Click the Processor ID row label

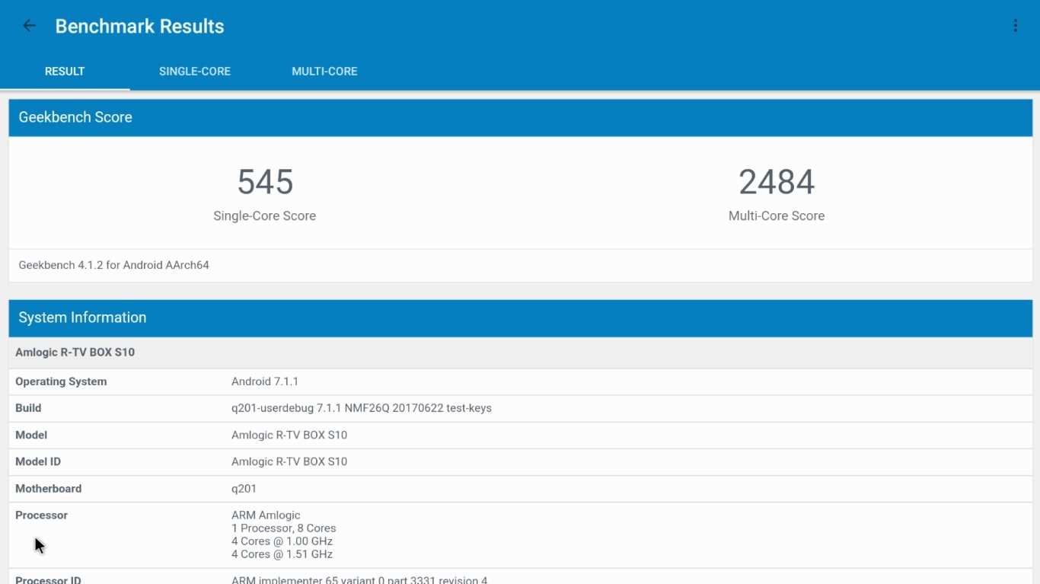(x=48, y=579)
